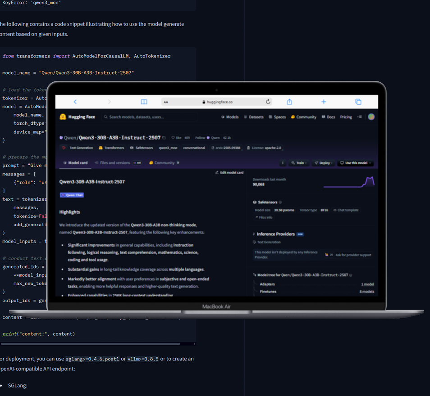Open the three-dot more options button
The height and width of the screenshot is (396, 430).
point(283,163)
